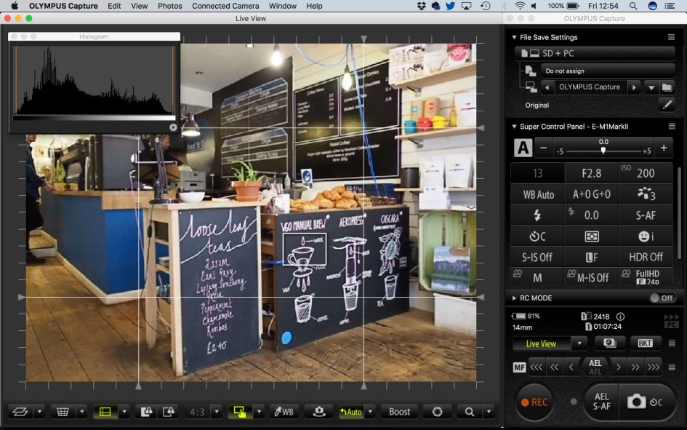Viewport: 687px width, 430px height.
Task: Click the Boost button
Action: pyautogui.click(x=399, y=412)
